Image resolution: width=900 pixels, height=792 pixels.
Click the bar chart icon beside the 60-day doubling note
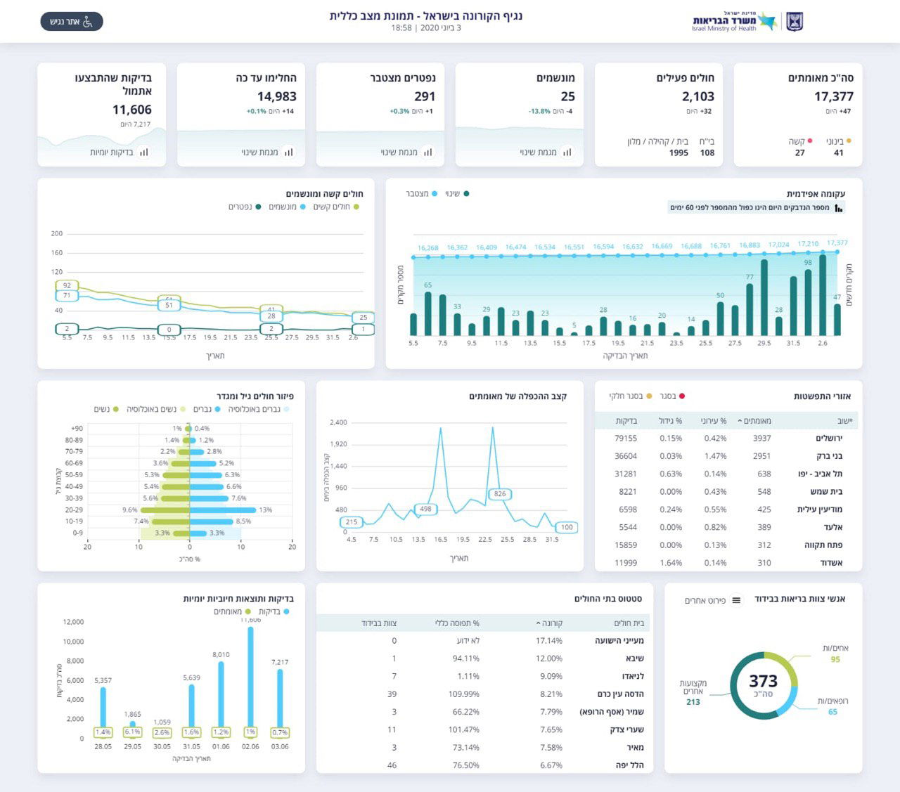[x=838, y=208]
